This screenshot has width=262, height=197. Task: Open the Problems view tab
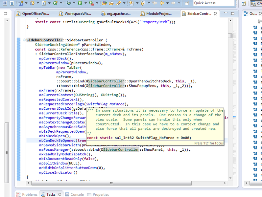[x=27, y=194]
